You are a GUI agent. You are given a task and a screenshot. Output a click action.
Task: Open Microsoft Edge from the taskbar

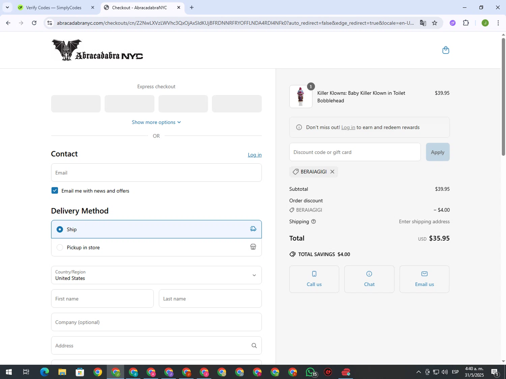45,372
